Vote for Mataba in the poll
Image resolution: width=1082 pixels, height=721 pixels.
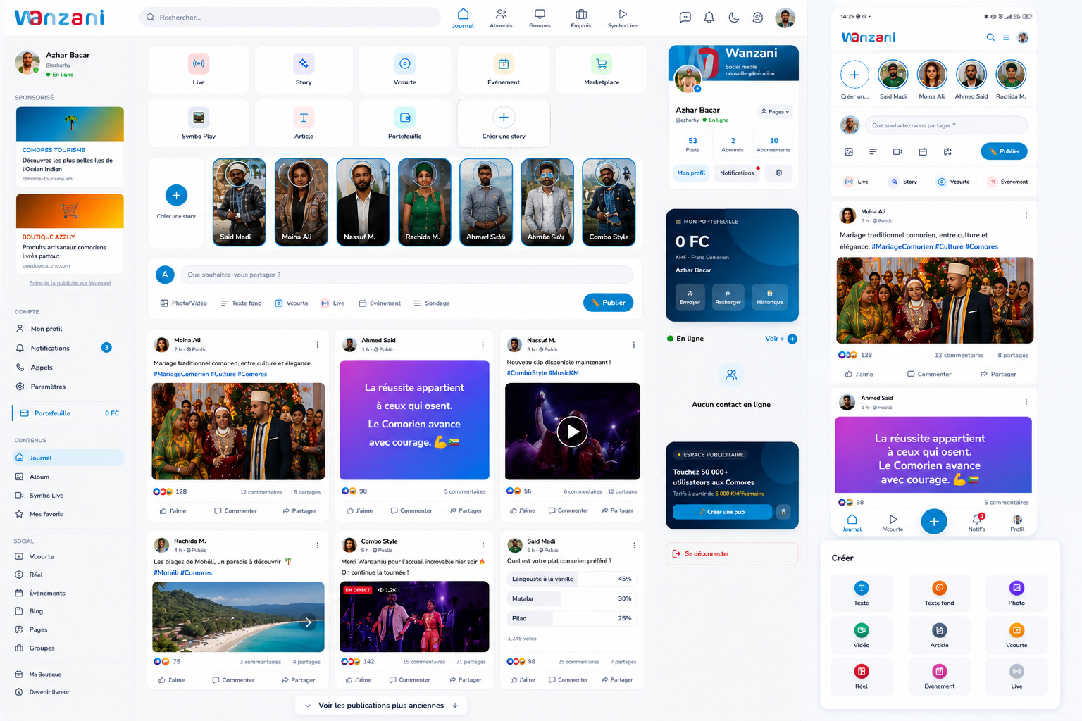572,598
